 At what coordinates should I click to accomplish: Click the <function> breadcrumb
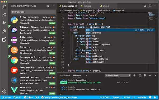tap(104, 11)
